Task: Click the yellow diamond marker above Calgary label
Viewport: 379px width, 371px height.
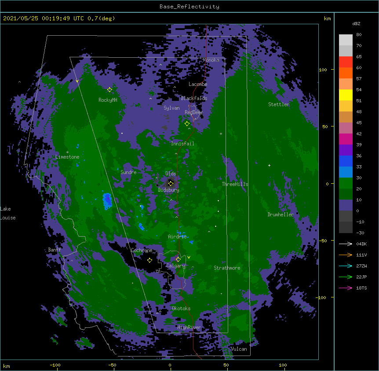Action: click(x=178, y=260)
